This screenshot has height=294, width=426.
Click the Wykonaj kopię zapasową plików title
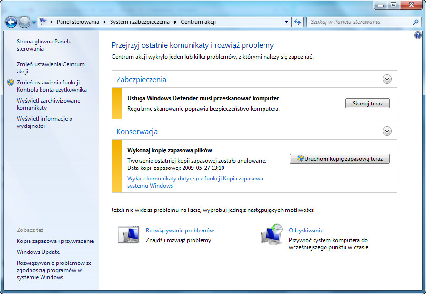[x=170, y=150]
